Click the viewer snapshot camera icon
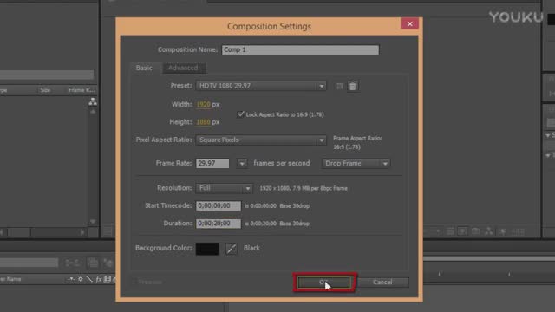This screenshot has height=312, width=555. (475, 231)
